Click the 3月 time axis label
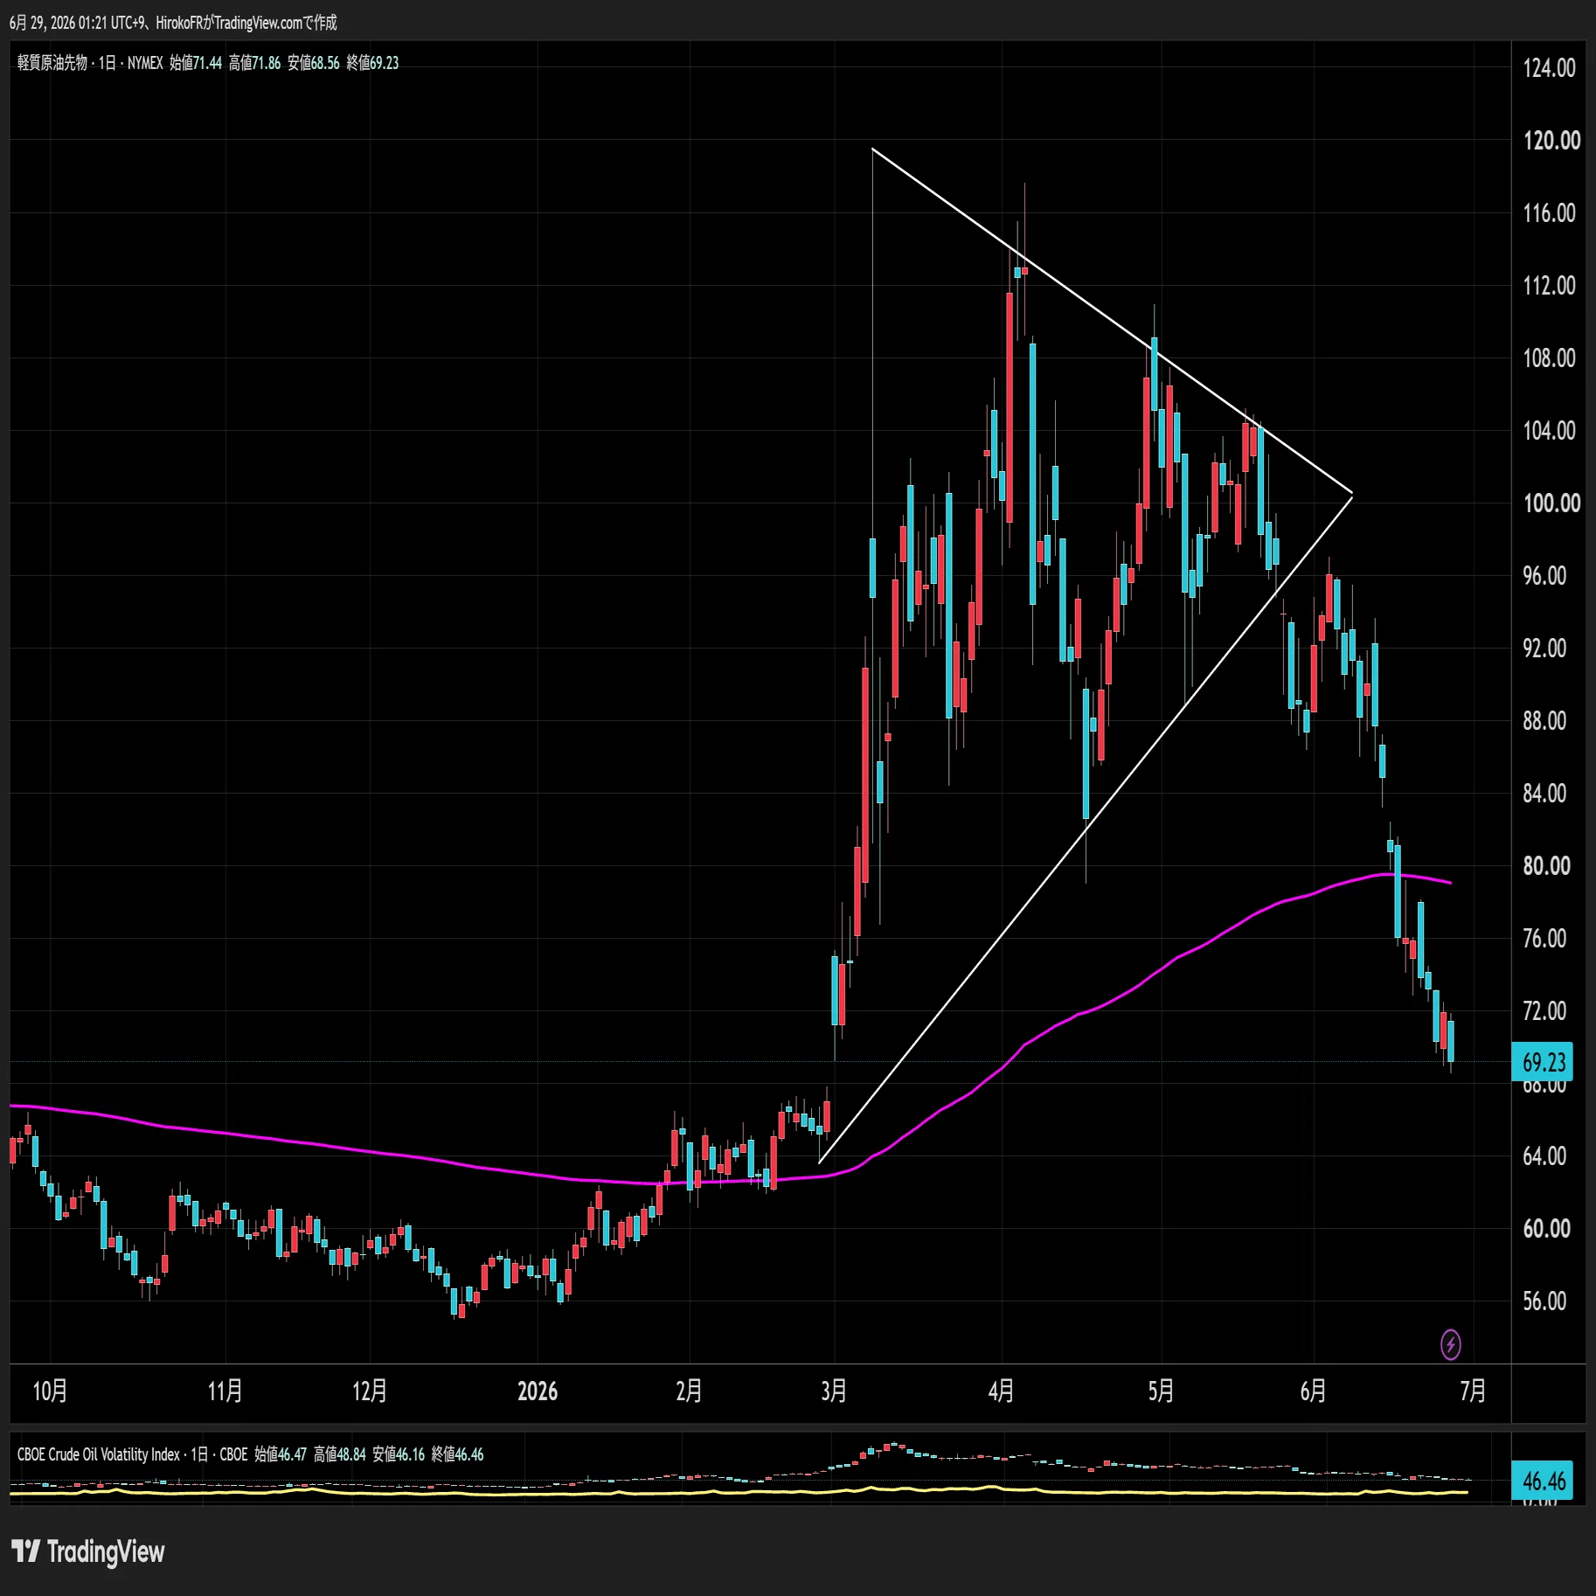This screenshot has width=1596, height=1596. 834,1391
